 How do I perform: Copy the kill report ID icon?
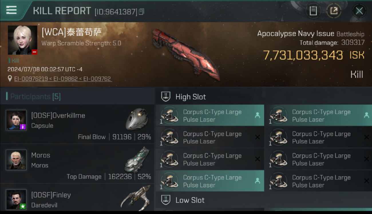[x=141, y=12]
